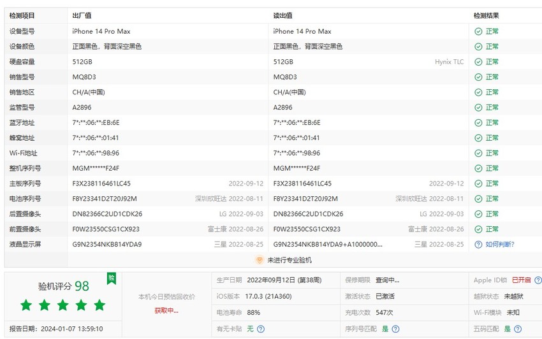
Task: Click the report date 2024-01-07 13:59:10
Action: tap(72, 329)
